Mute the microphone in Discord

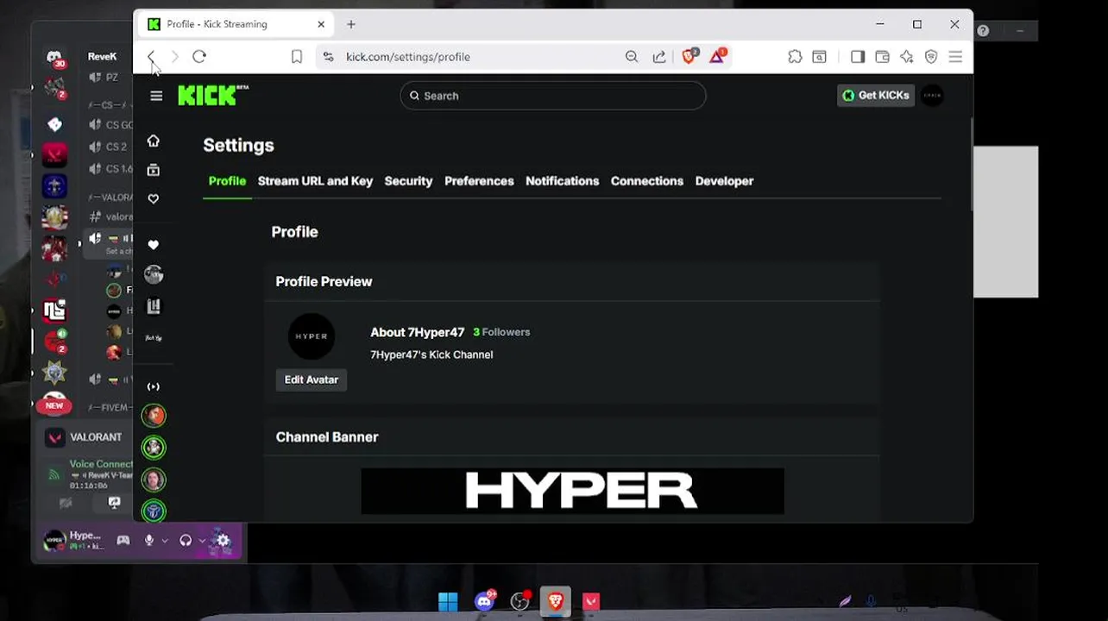pyautogui.click(x=149, y=541)
